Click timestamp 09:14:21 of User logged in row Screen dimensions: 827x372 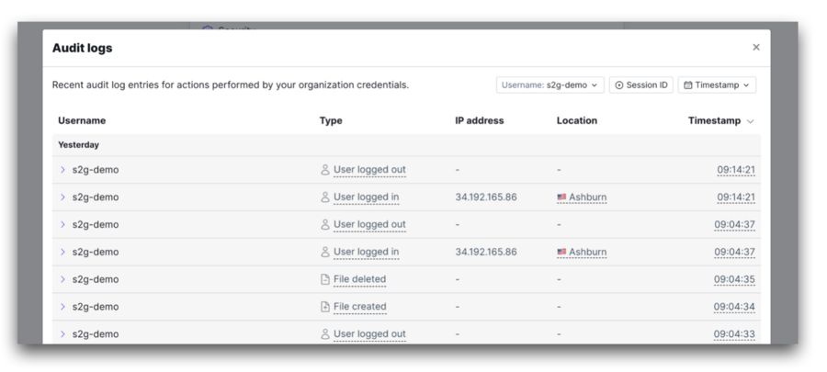[736, 197]
